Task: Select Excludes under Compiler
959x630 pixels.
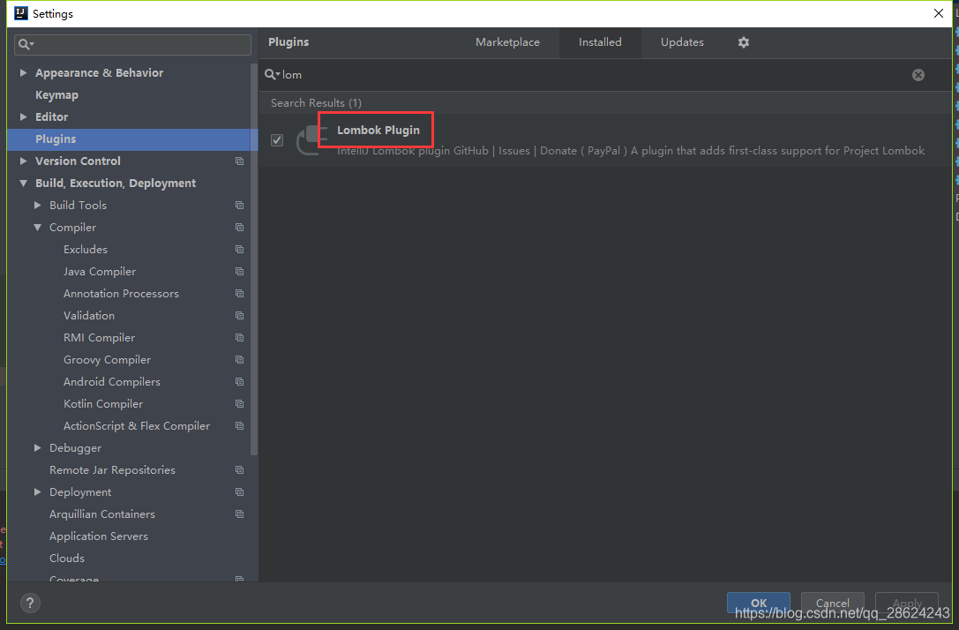Action: (x=86, y=249)
